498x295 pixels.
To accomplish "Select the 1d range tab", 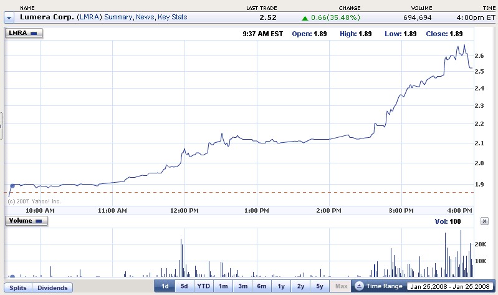I will (x=165, y=286).
